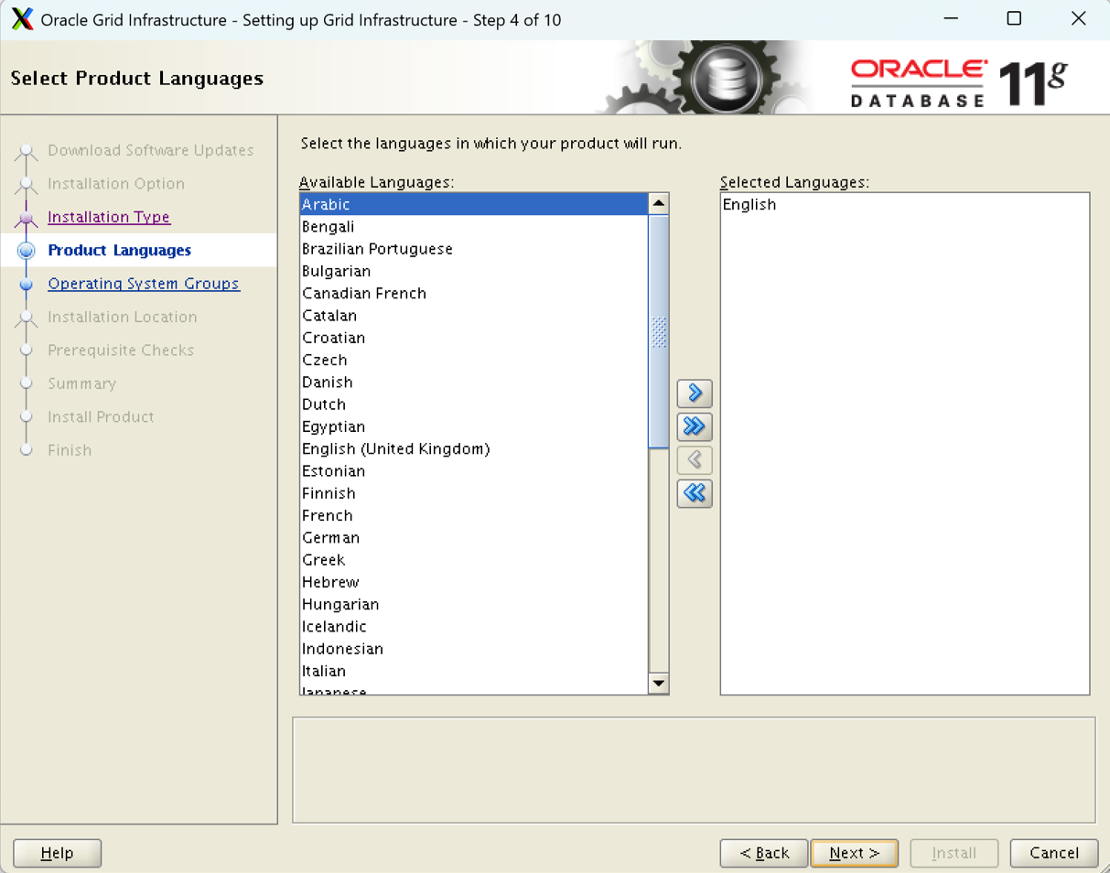Select Bengali in Available Languages
1110x873 pixels.
(474, 227)
